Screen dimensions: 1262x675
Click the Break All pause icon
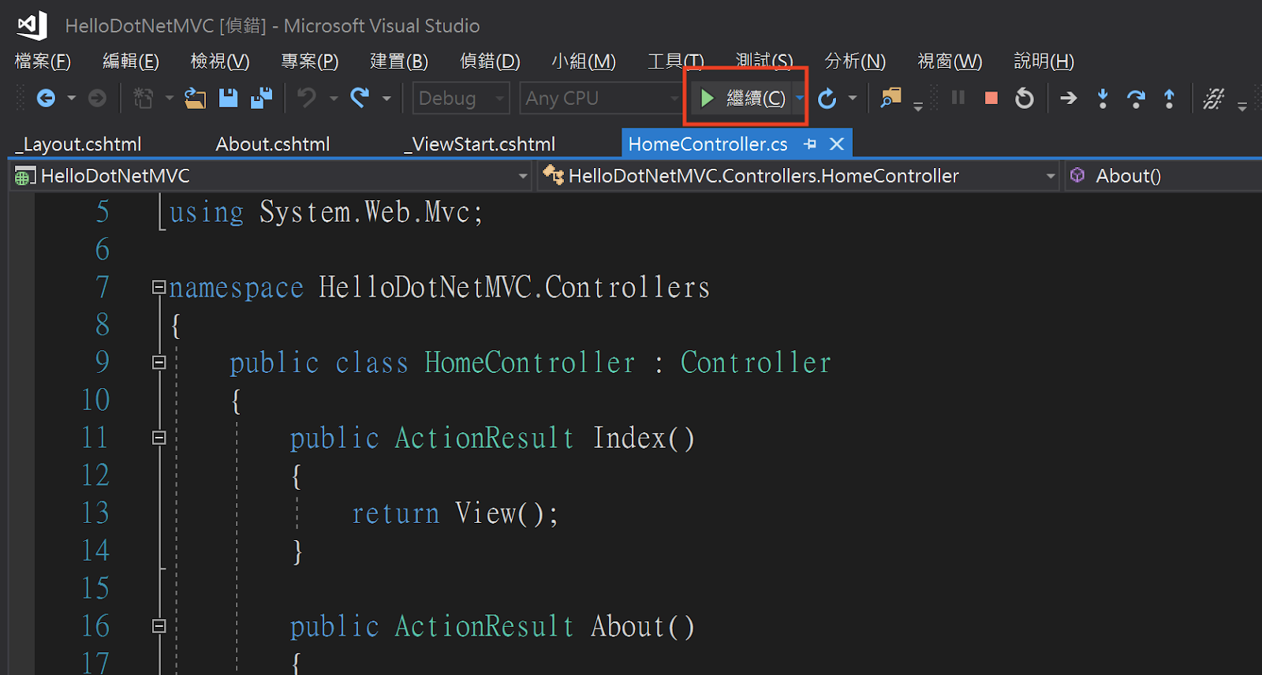[958, 98]
